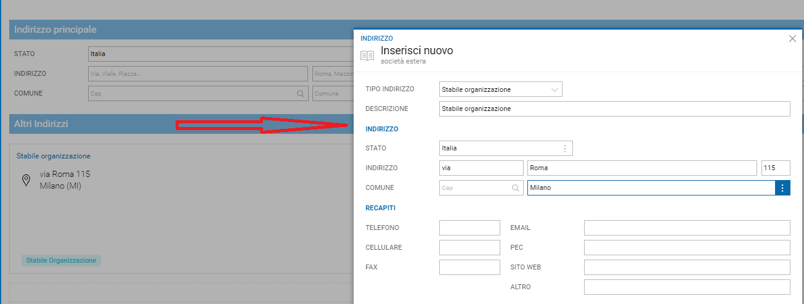This screenshot has width=804, height=304.
Task: Click the Fax input field
Action: tap(469, 267)
